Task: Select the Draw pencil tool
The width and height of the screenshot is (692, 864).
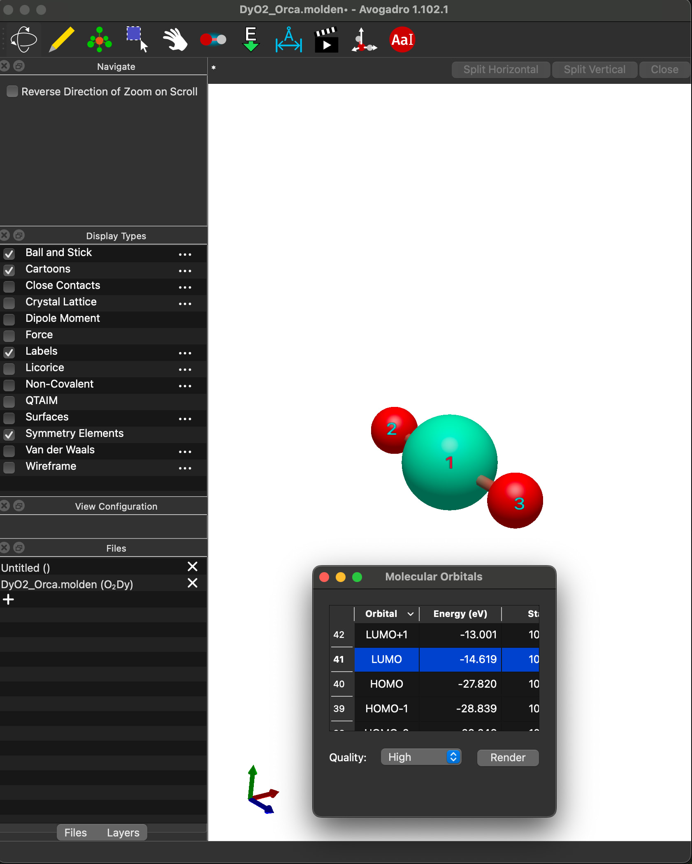Action: coord(62,40)
